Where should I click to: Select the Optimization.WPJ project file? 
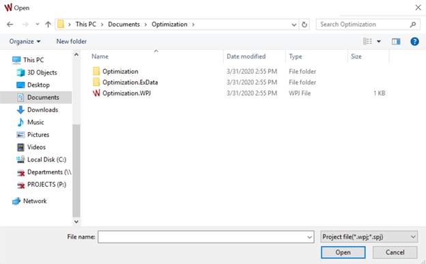[126, 93]
